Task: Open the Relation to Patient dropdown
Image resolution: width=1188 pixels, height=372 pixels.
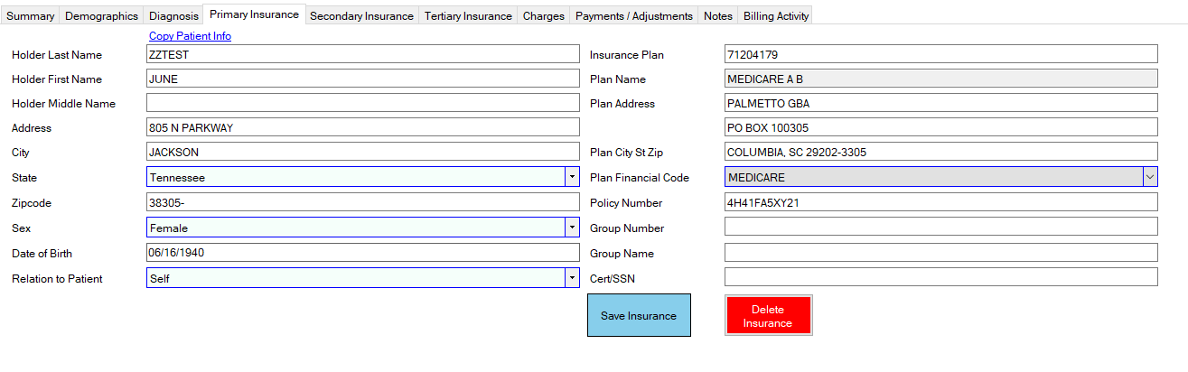Action: [x=571, y=279]
